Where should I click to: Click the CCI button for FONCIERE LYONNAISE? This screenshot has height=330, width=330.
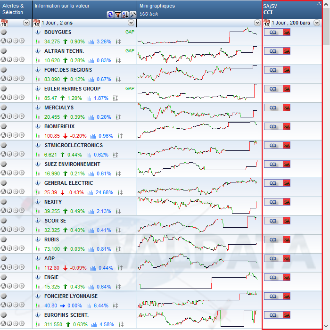tap(273, 297)
